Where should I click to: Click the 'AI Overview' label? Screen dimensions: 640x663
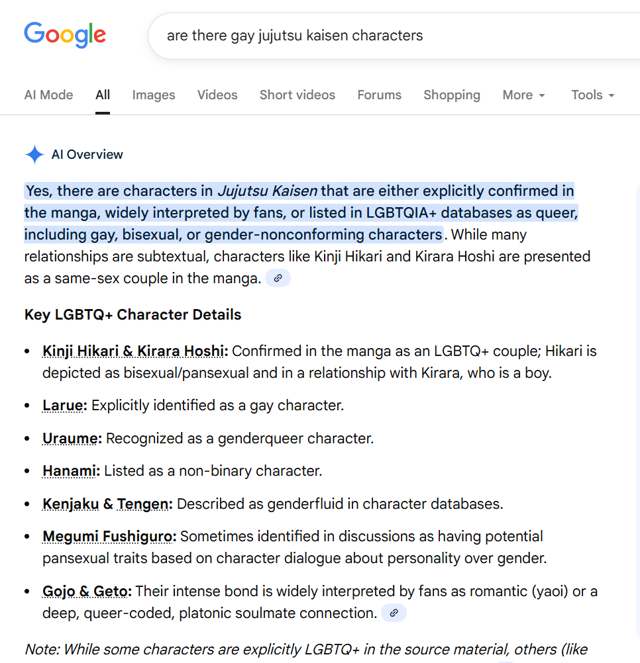tap(87, 154)
